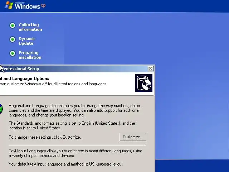Click paragraph "Text Input Languages allow you"
The image size is (229, 172).
pyautogui.click(x=75, y=153)
